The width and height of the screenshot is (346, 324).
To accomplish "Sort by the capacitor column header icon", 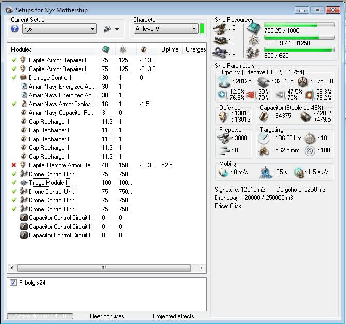I will click(x=144, y=49).
